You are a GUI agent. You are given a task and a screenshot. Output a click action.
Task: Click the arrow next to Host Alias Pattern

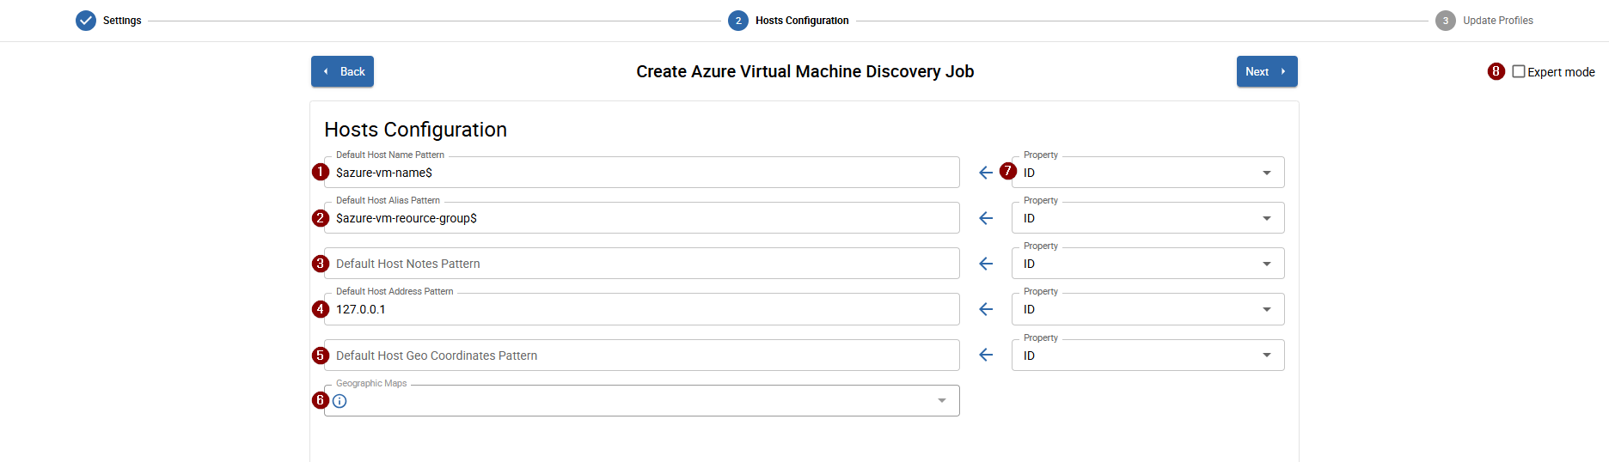(986, 218)
